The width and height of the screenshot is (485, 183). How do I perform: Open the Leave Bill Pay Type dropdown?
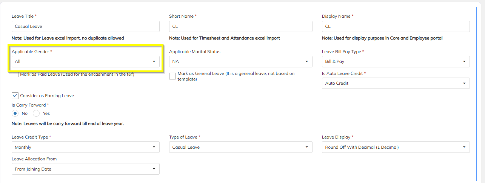396,61
